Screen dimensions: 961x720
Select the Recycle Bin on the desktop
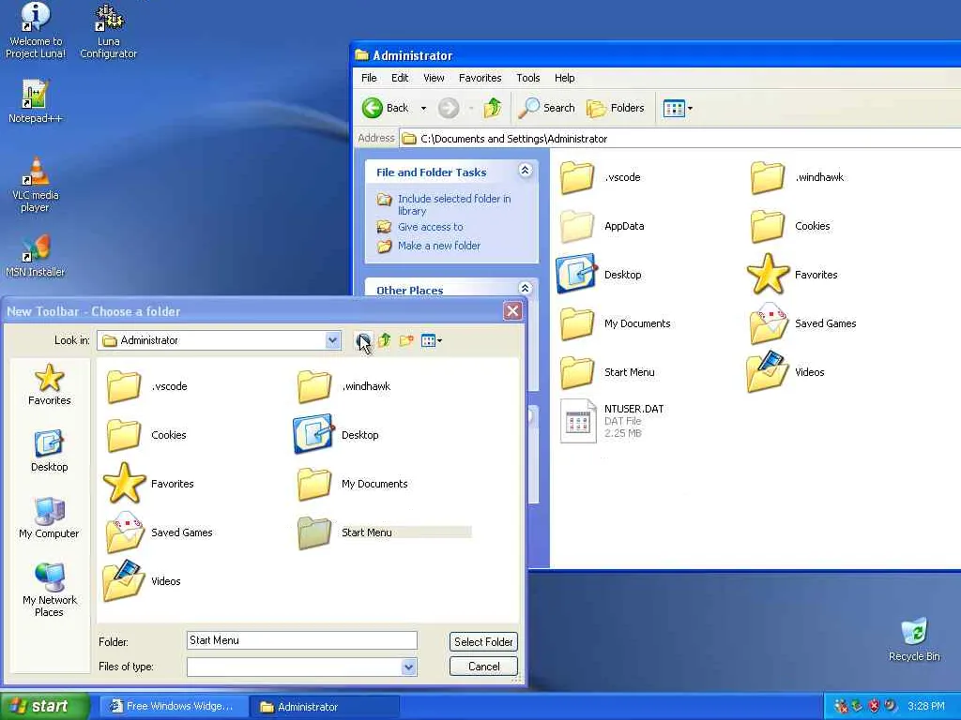pos(914,639)
